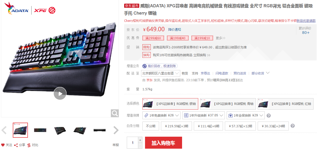This screenshot has width=319, height=151.
Task: Select the RGB樱桃 红轴 color option
Action: click(x=285, y=104)
